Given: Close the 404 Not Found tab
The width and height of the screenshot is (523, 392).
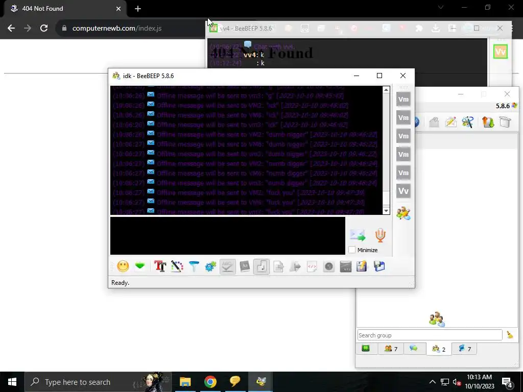Looking at the screenshot, I should (118, 9).
